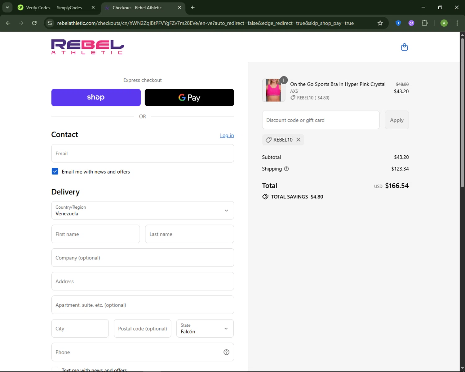
Task: Click the shipping cost $123.34
Action: [x=400, y=169]
